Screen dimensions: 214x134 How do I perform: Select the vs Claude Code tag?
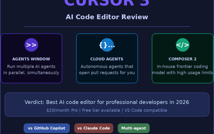click(94, 128)
